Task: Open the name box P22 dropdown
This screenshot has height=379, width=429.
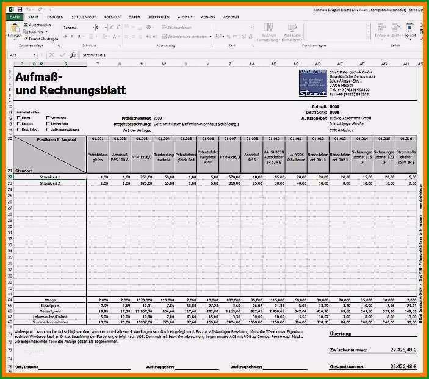Action: tap(34, 55)
